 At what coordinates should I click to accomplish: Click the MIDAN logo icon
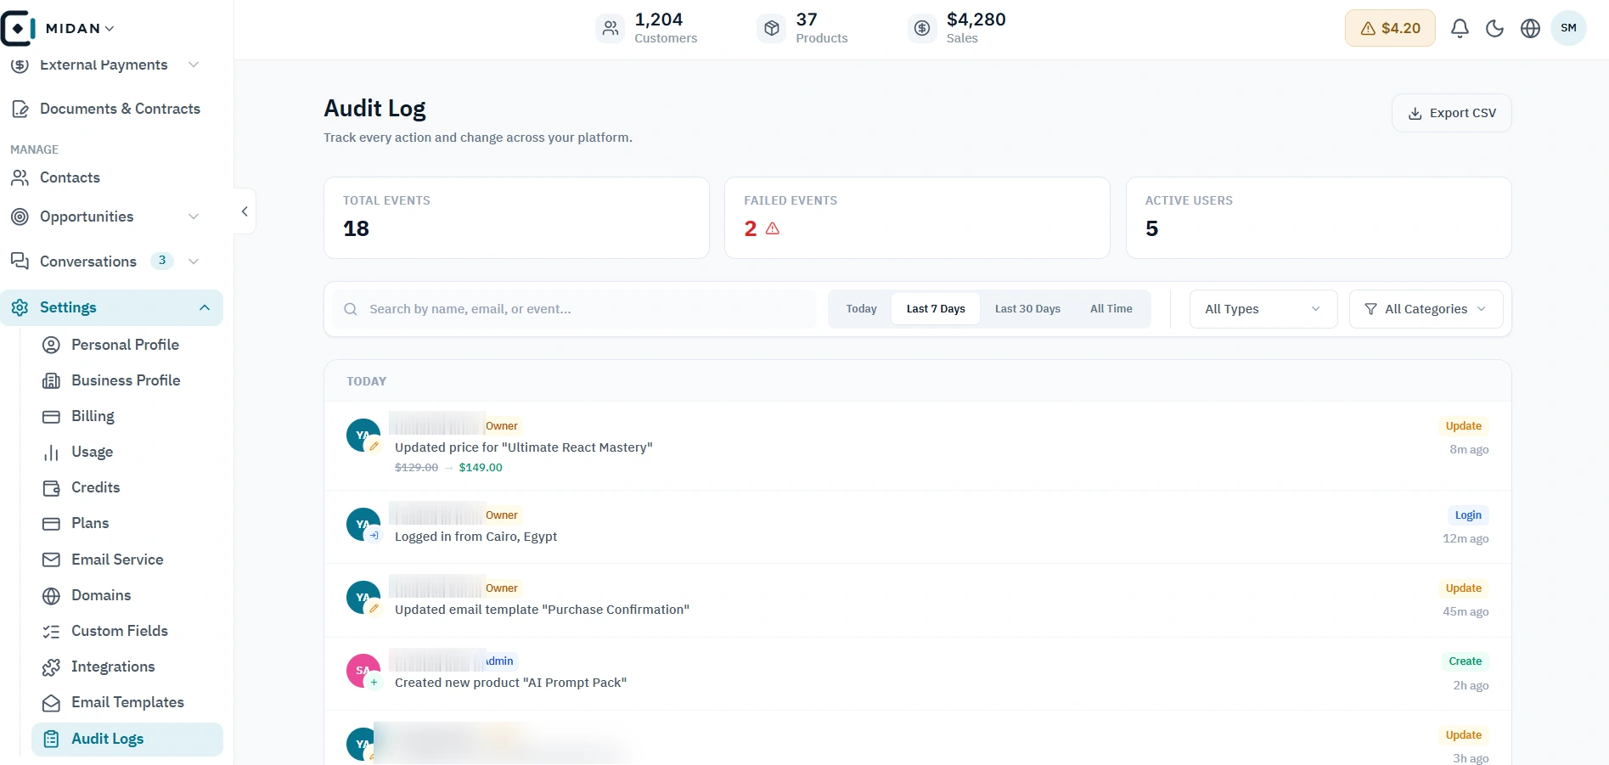click(18, 28)
